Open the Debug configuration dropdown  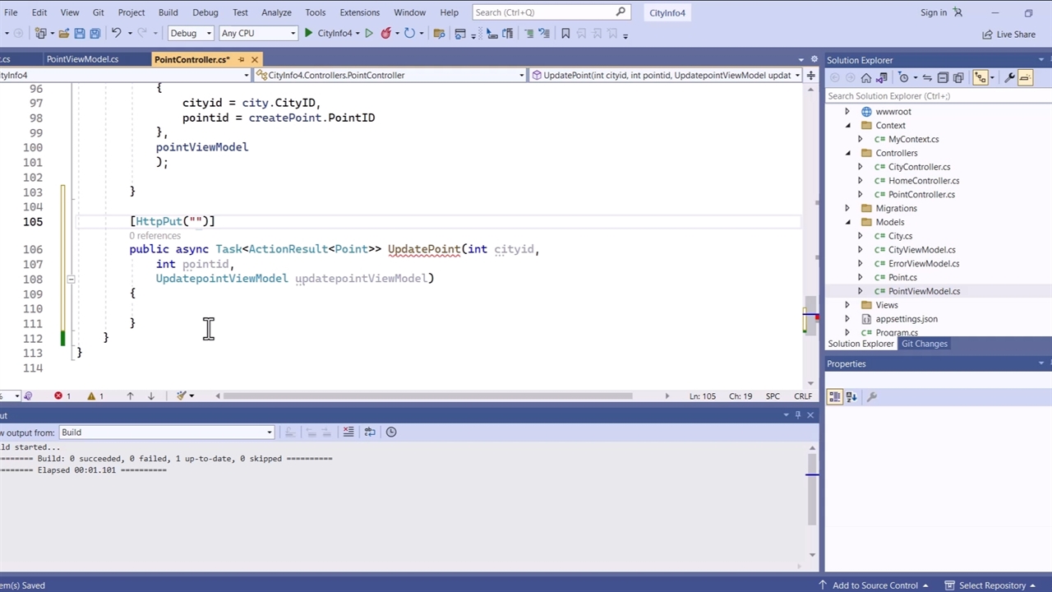(x=191, y=34)
